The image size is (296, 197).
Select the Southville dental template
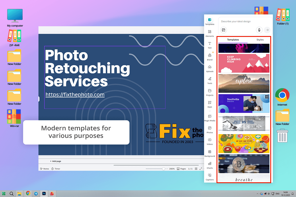pos(244,103)
